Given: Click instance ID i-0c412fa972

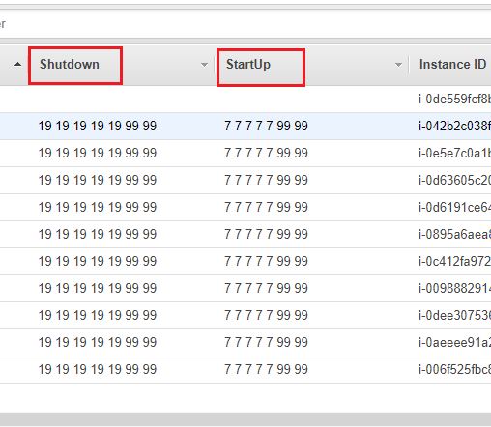Looking at the screenshot, I should coord(454,261).
